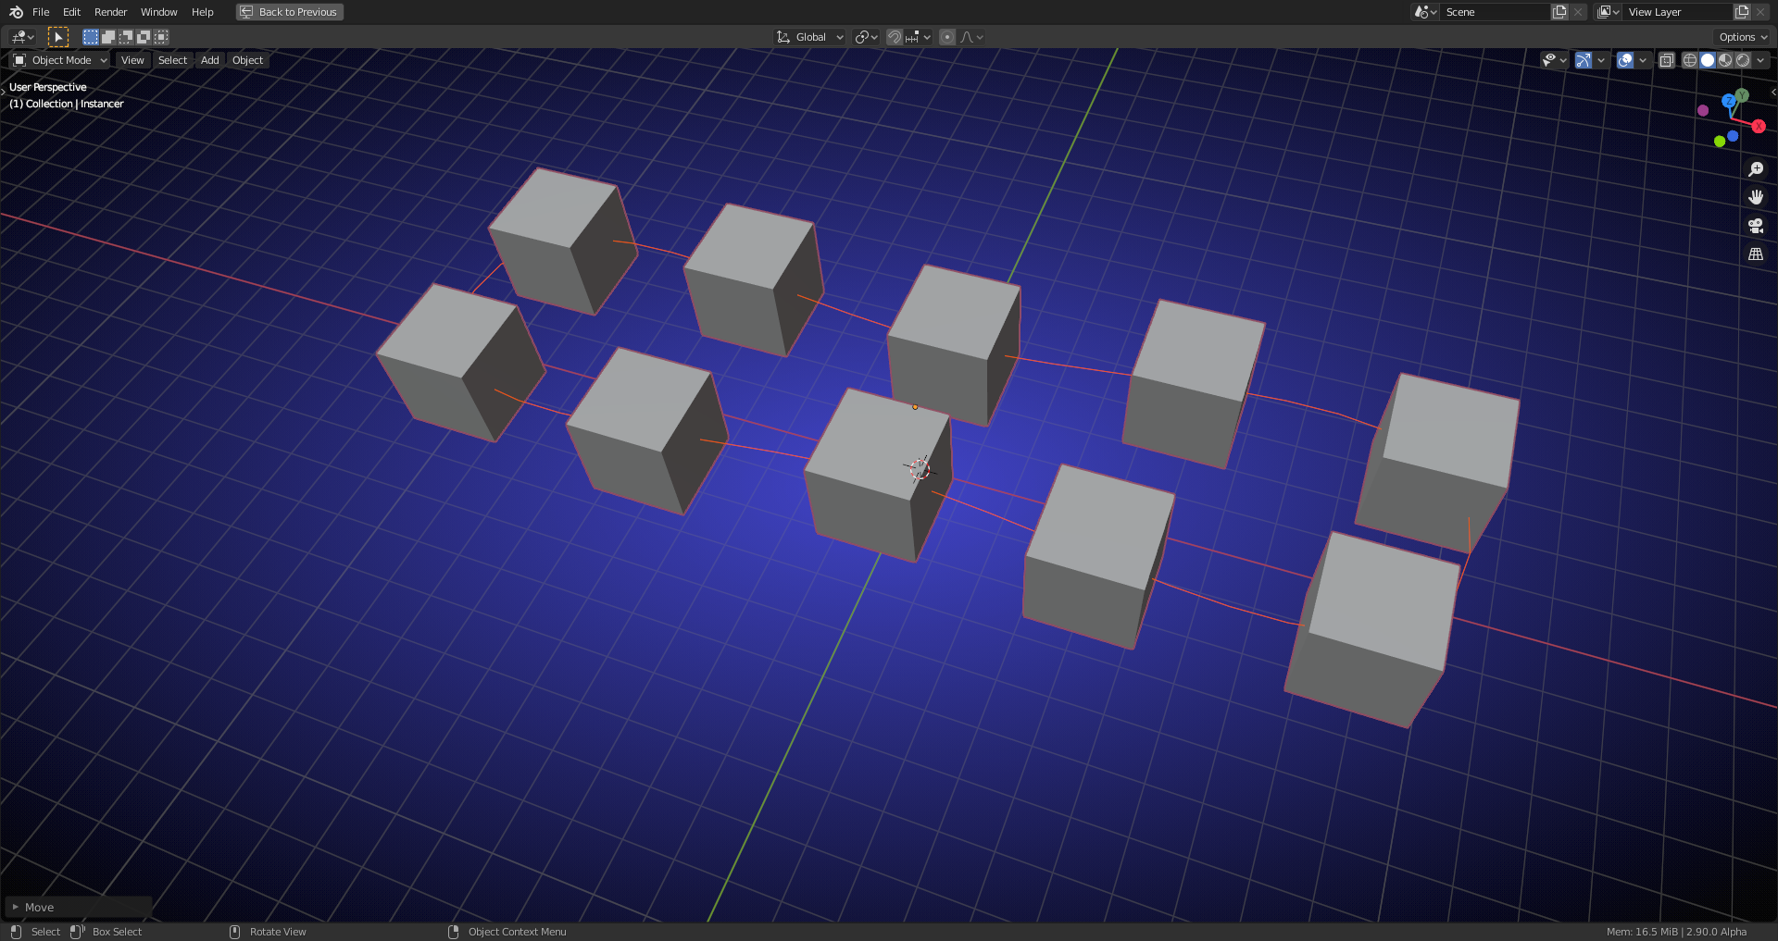
Task: Click the Back to Previous button
Action: click(x=289, y=12)
